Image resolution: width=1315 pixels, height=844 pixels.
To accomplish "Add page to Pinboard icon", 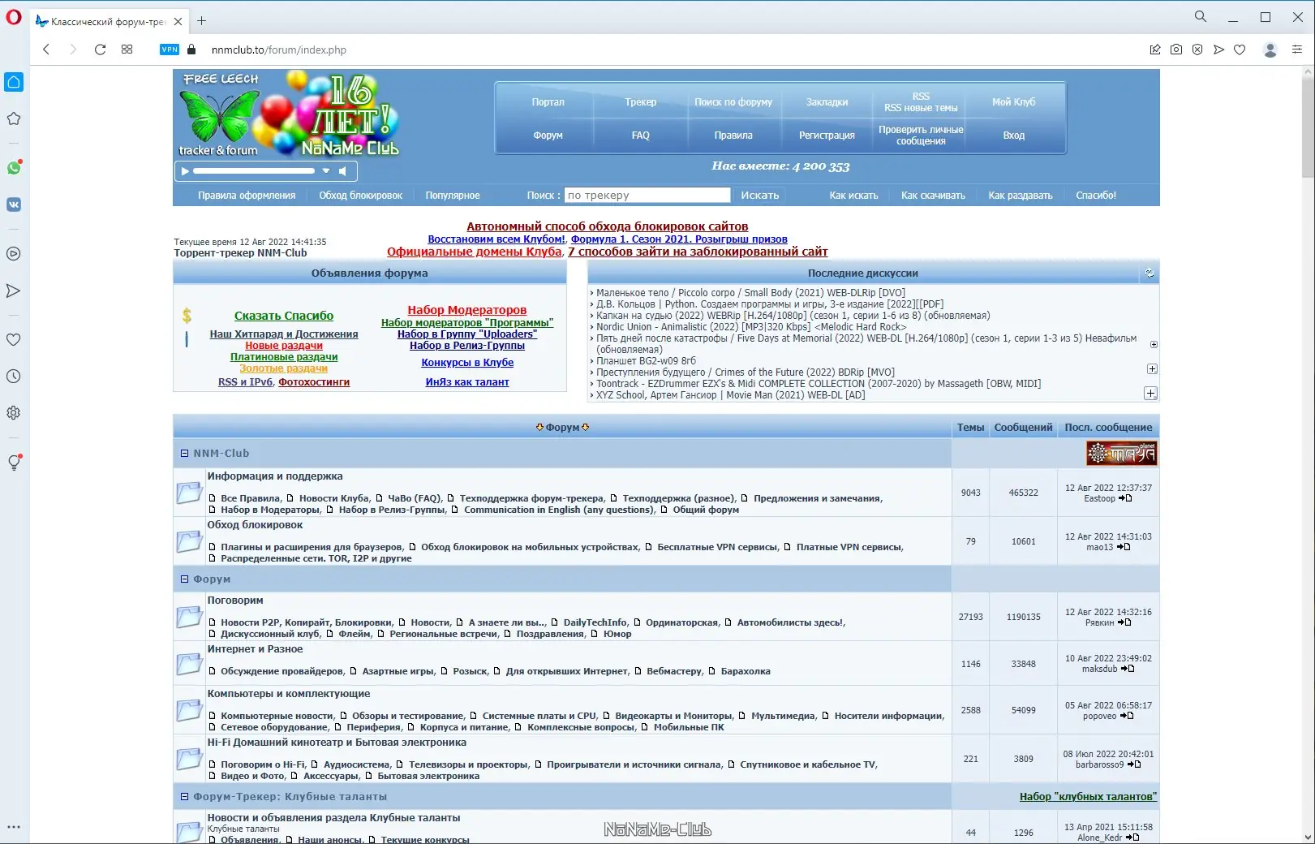I will coord(1155,50).
